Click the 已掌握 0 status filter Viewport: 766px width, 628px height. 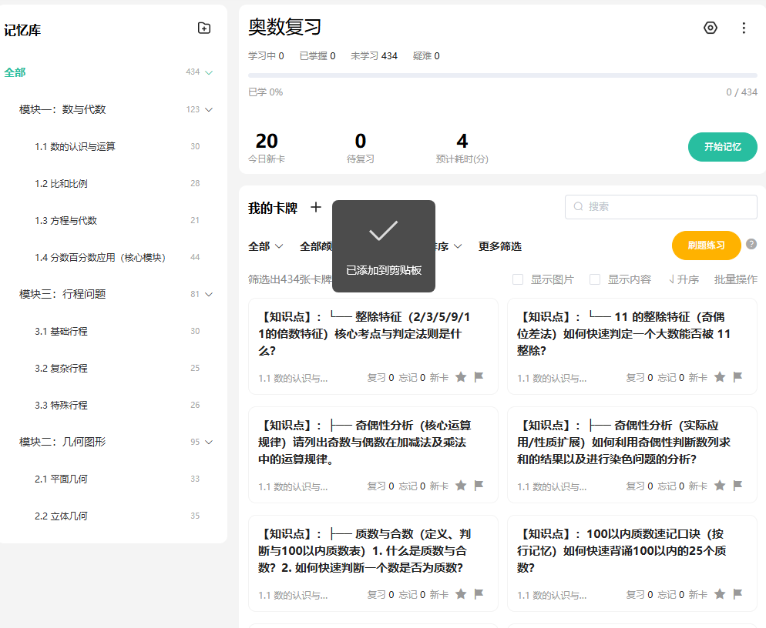[317, 56]
